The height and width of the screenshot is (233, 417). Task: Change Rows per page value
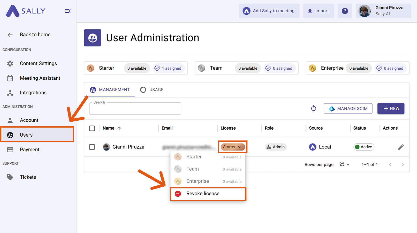coord(344,164)
